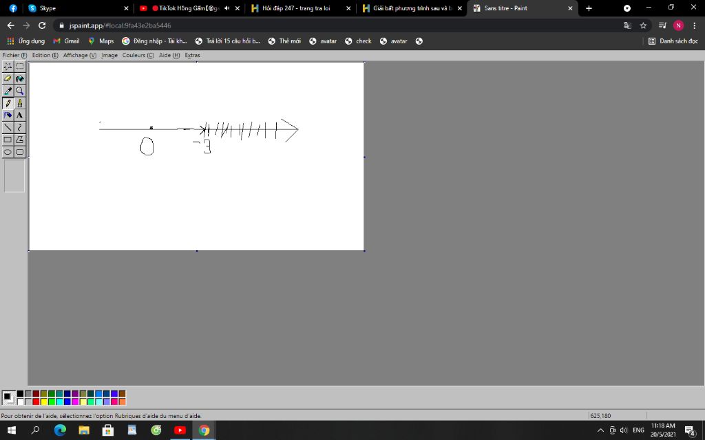The height and width of the screenshot is (440, 705).
Task: Open the check bookmark
Action: (358, 41)
